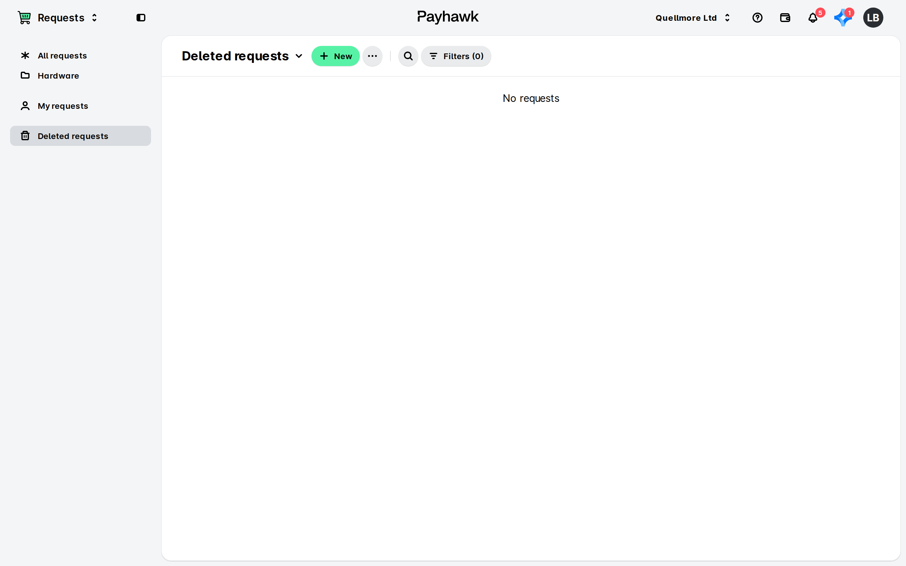Click the person icon beside My requests
Viewport: 906px width, 566px height.
point(25,106)
